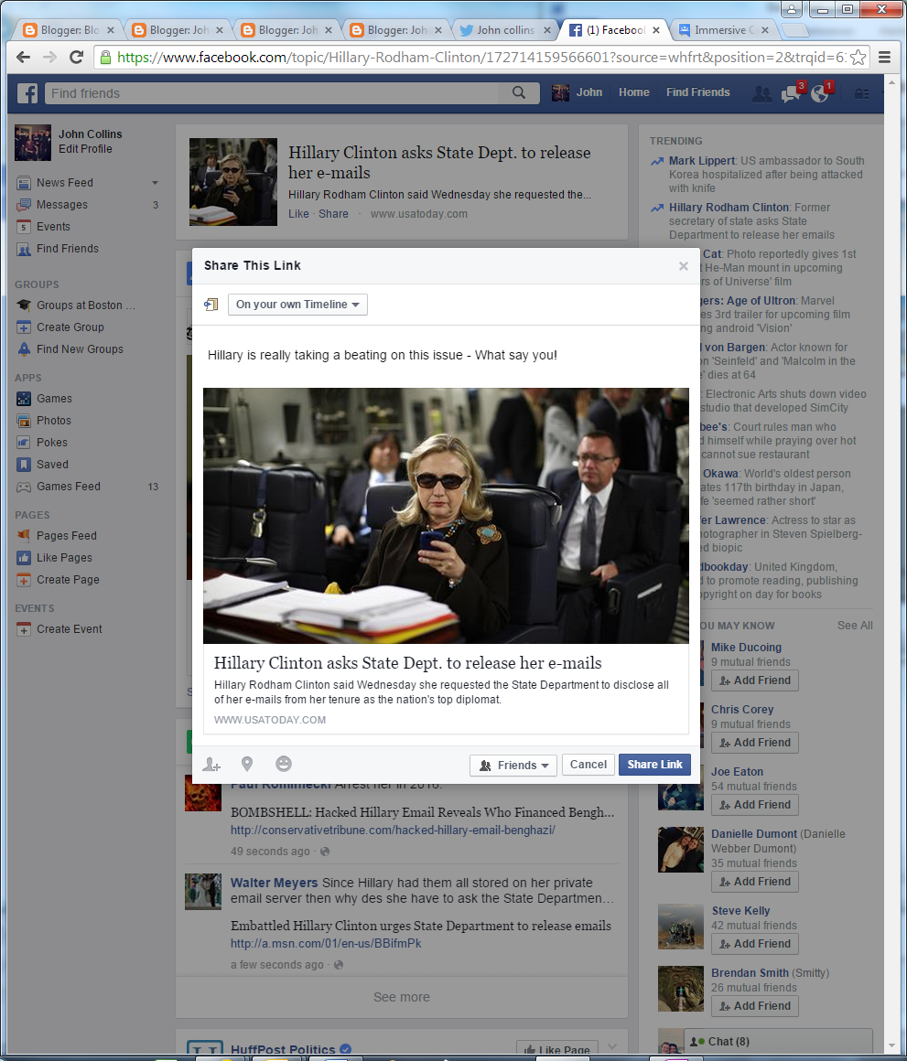The width and height of the screenshot is (907, 1061).
Task: Open Games Feed in sidebar
Action: 69,486
